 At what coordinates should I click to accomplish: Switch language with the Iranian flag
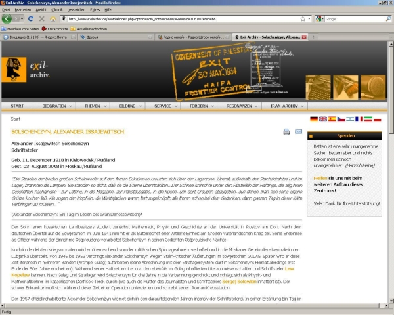368,119
